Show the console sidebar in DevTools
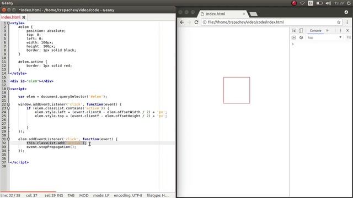The height and width of the screenshot is (198, 353). [293, 37]
